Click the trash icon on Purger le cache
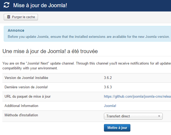The image size is (171, 135). pos(9,17)
